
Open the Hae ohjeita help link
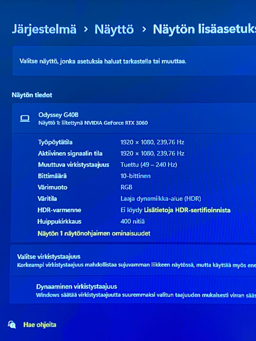click(x=40, y=325)
